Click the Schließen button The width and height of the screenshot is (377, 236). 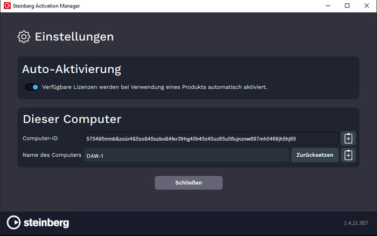188,183
